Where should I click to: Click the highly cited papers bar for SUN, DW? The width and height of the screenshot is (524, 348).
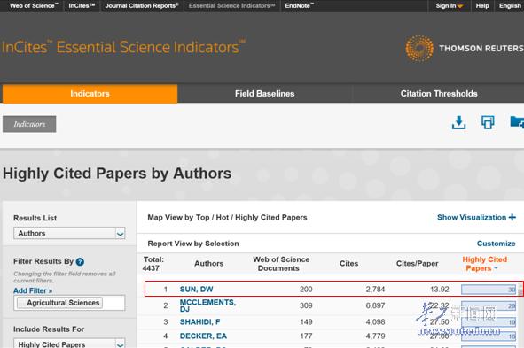click(x=489, y=290)
